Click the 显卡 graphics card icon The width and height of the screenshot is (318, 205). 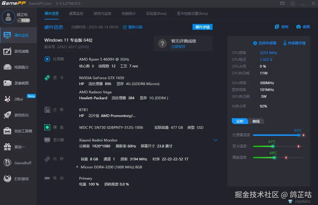point(47,77)
